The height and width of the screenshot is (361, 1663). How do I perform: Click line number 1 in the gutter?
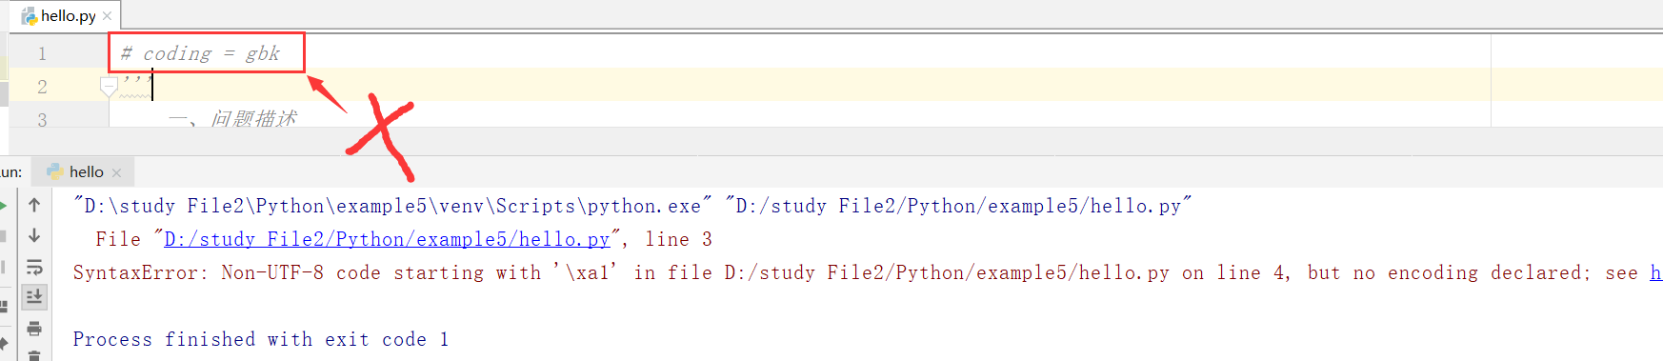[x=42, y=53]
